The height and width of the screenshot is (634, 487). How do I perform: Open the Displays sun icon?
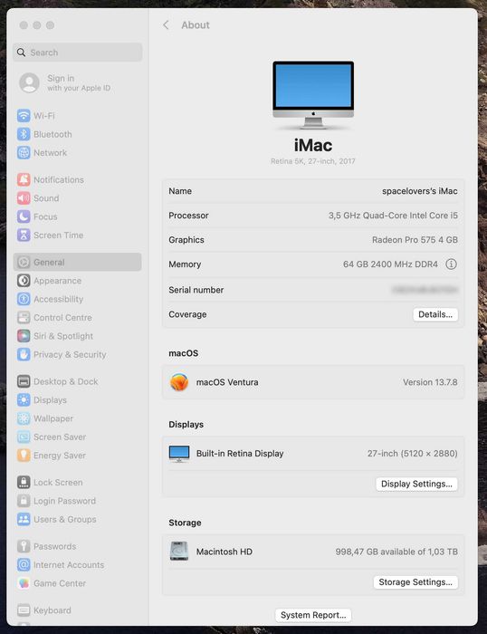click(x=24, y=400)
